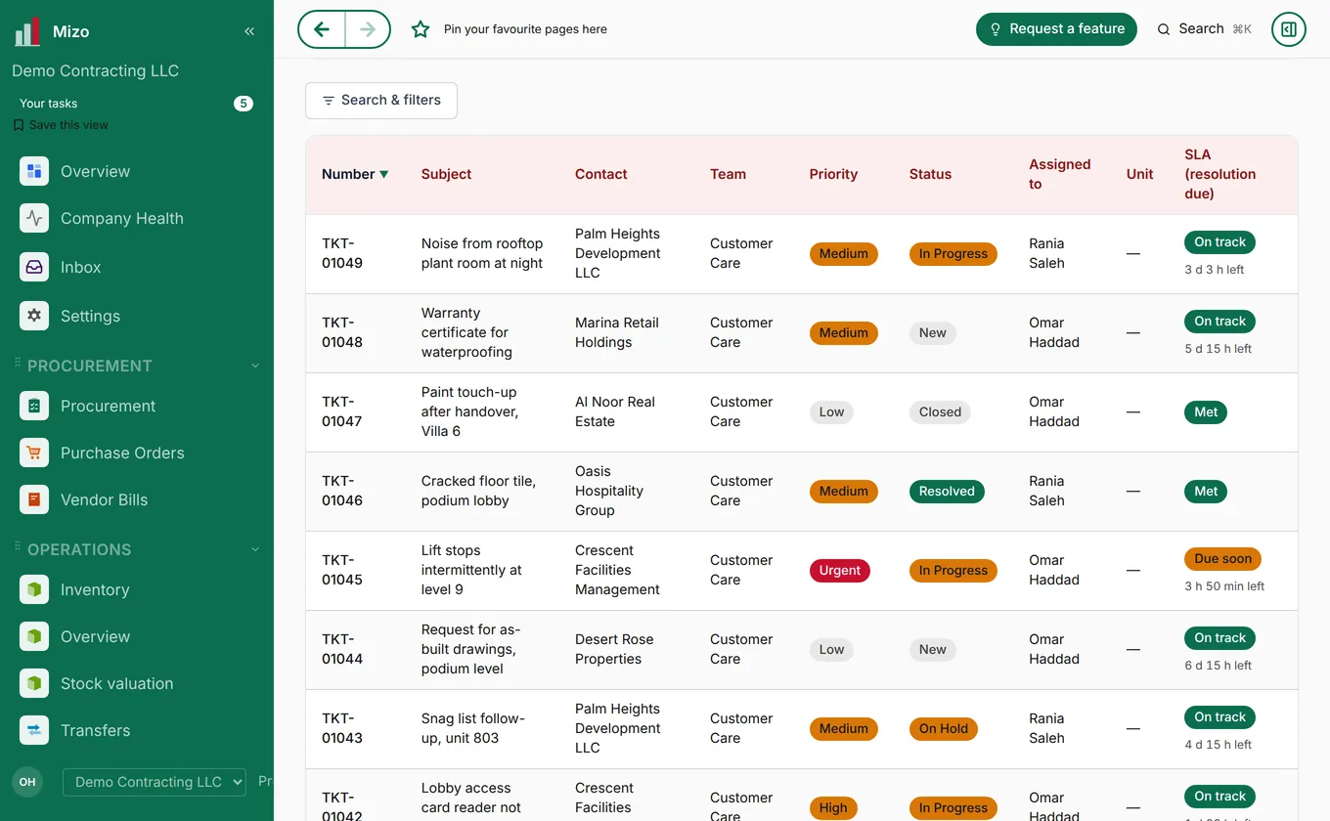Go back using the left arrow button
1330x821 pixels.
322,29
